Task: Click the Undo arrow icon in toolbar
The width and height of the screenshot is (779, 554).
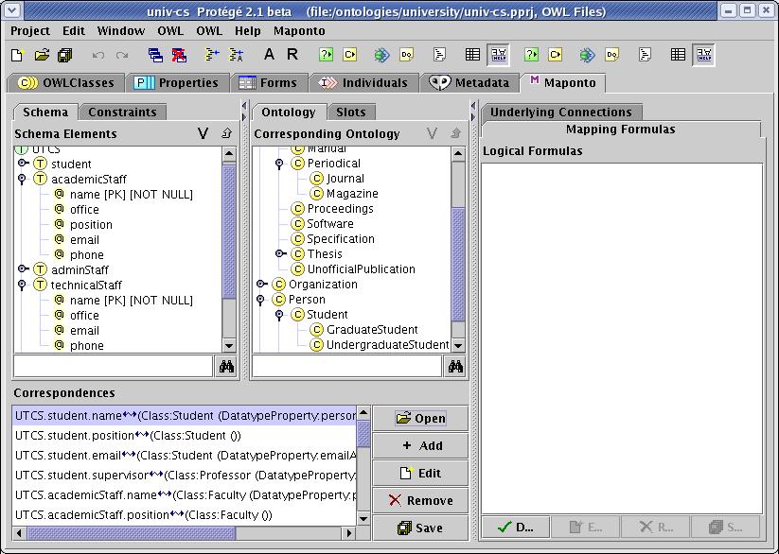Action: 97,55
